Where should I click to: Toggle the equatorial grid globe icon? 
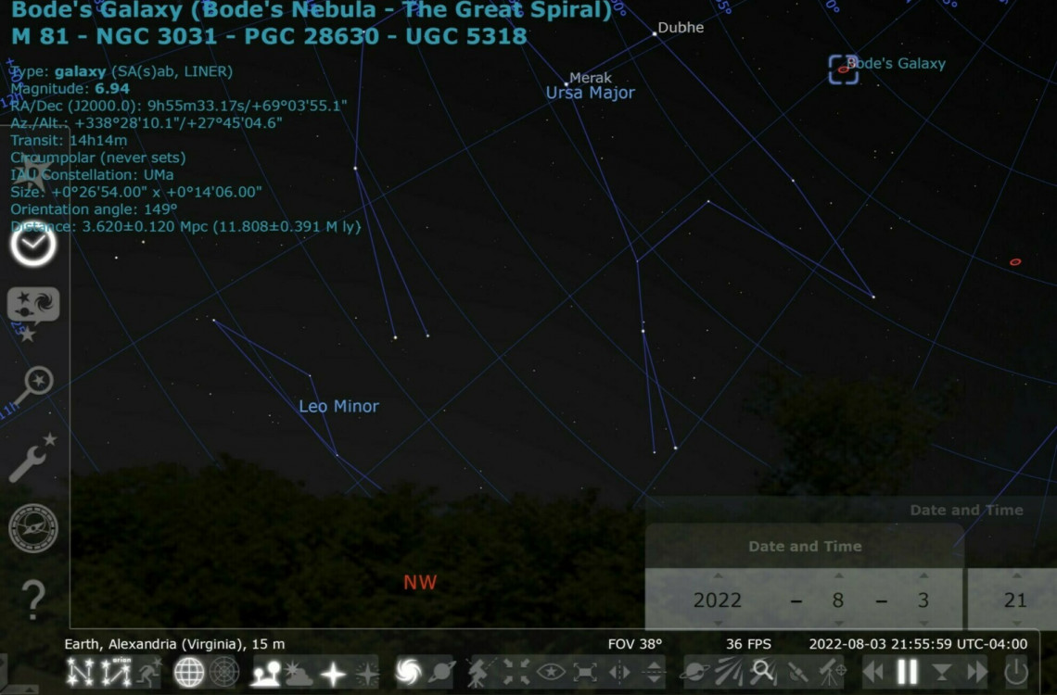click(189, 672)
